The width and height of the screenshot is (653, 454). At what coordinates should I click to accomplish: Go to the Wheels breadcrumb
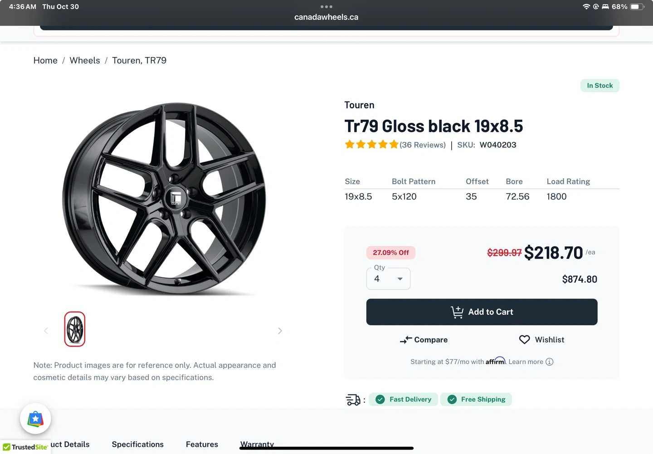tap(85, 61)
